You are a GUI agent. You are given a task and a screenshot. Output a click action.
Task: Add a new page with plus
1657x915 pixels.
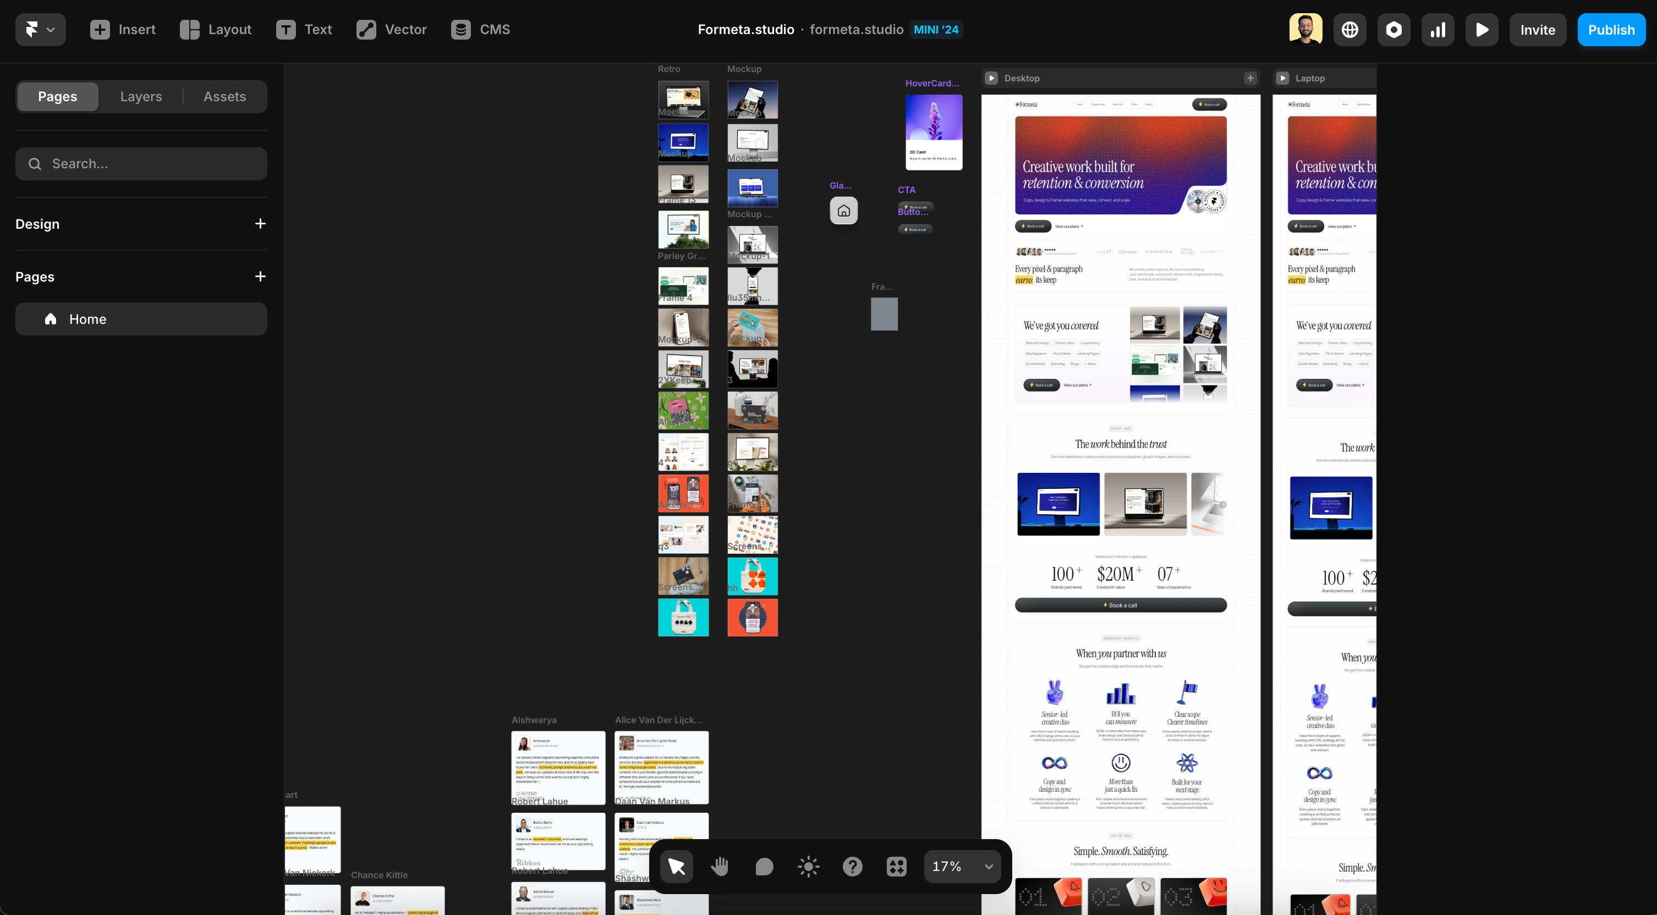coord(260,277)
